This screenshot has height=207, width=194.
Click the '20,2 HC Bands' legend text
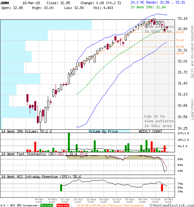point(145,2)
